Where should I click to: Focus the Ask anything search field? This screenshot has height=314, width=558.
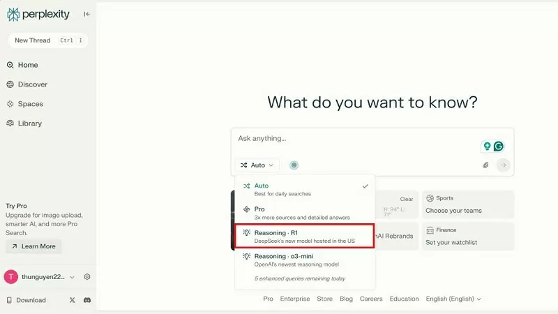coord(356,139)
